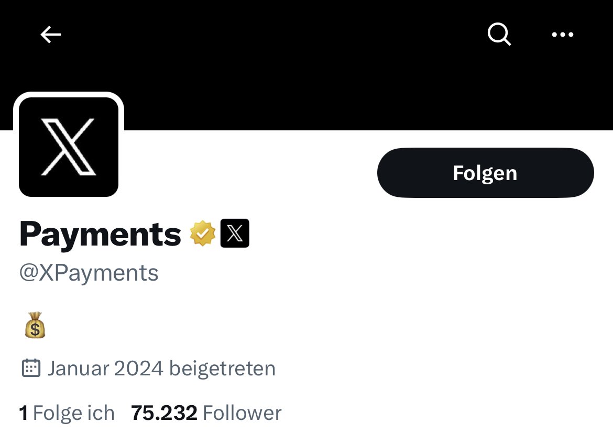Open the 75.232 Follower list

[x=206, y=413]
